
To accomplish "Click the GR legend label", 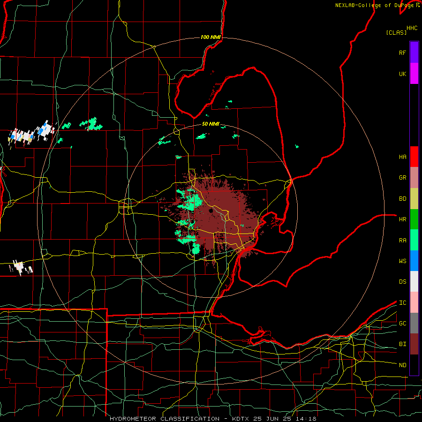I will [402, 178].
